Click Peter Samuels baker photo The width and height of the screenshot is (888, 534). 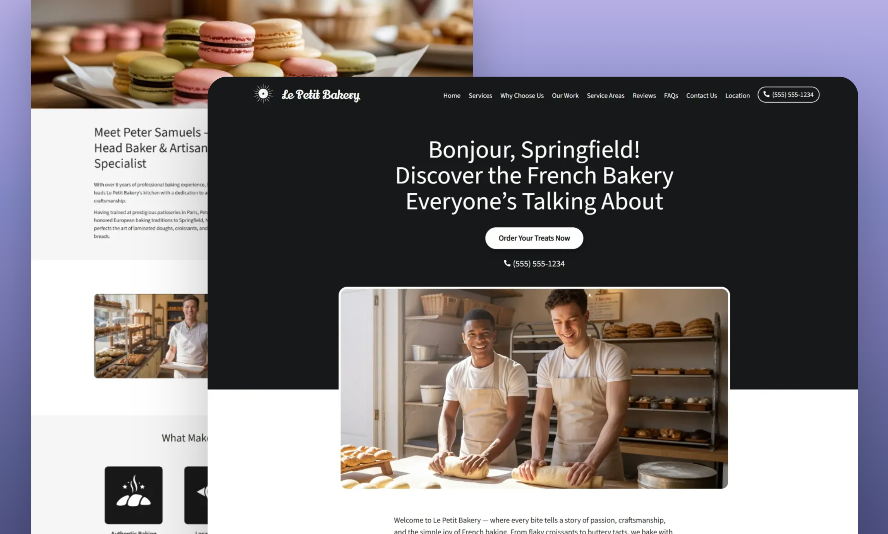(x=151, y=336)
